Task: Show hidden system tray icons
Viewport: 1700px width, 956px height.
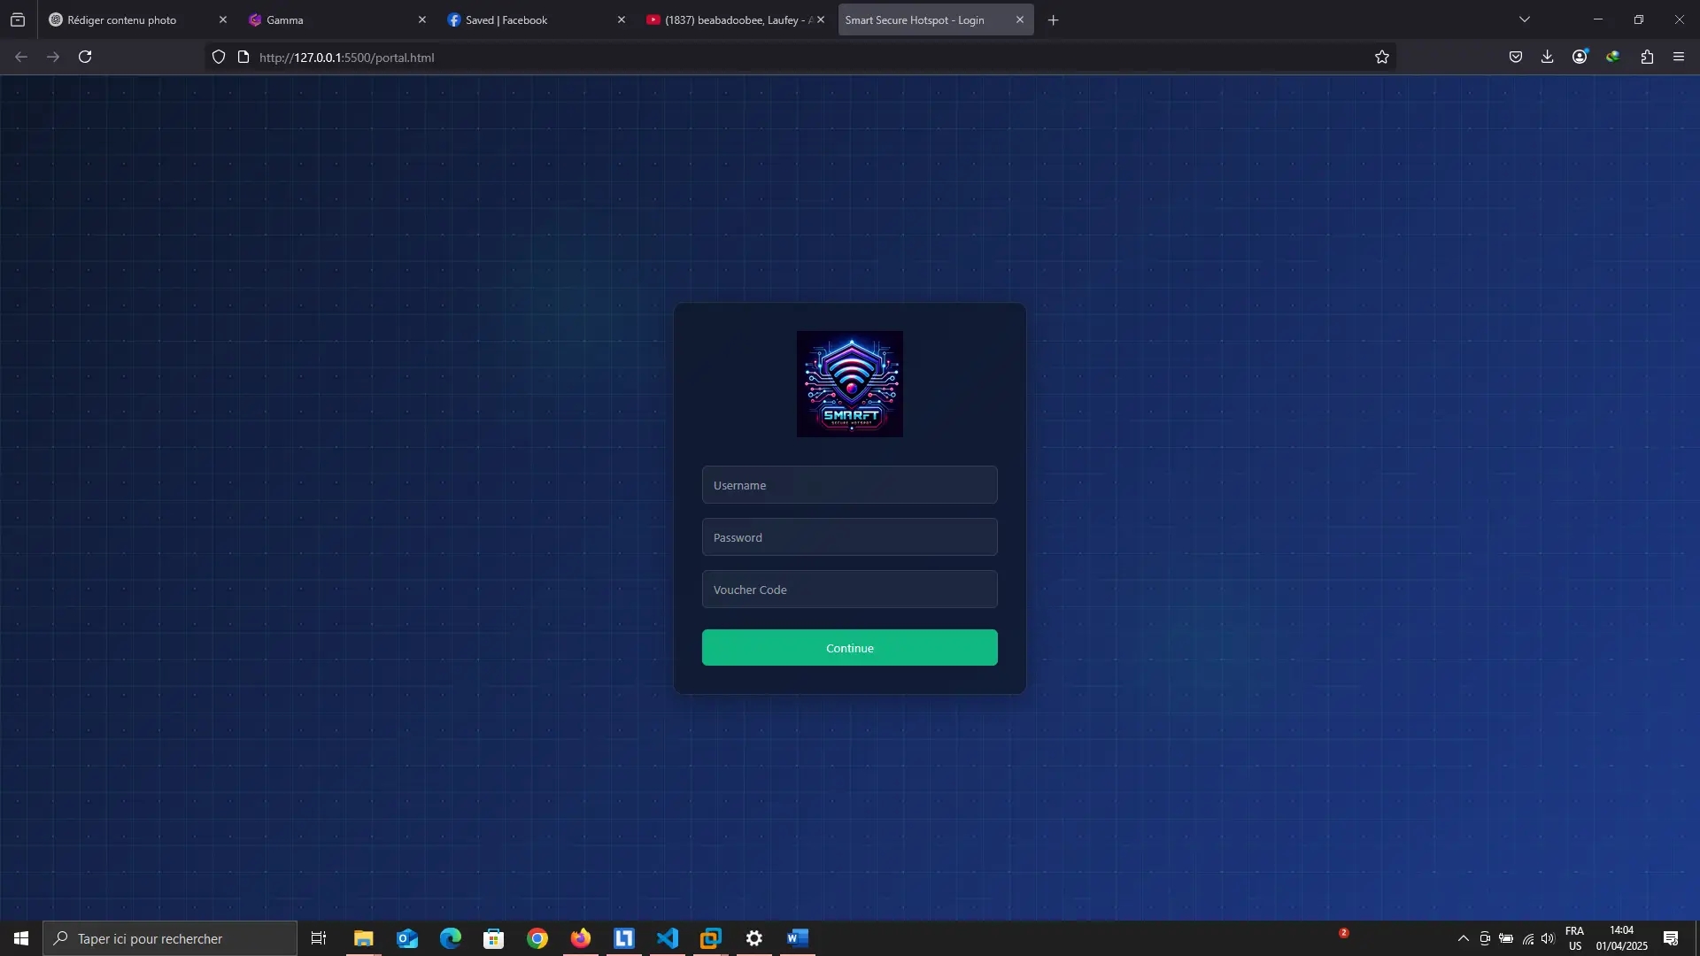Action: point(1464,939)
